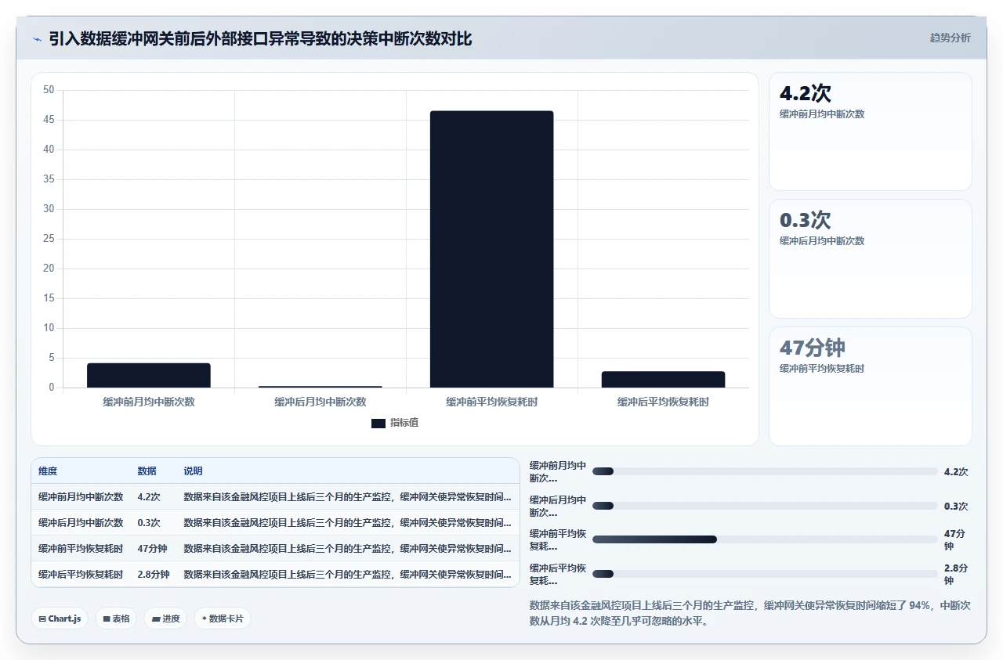The width and height of the screenshot is (1003, 660).
Task: Click the title bar lightning icon
Action: coord(37,38)
